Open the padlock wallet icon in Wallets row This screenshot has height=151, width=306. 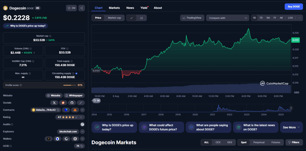coord(75,139)
